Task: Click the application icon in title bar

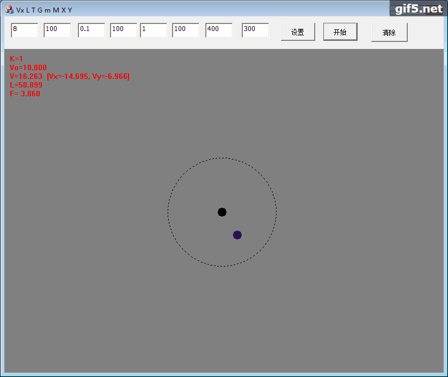Action: point(9,10)
